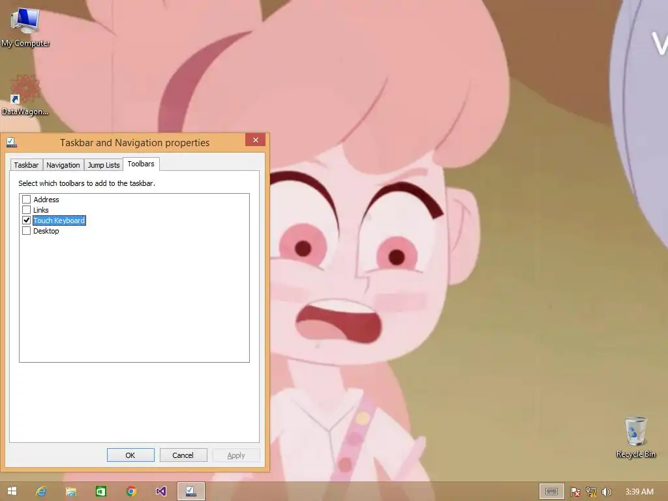Open the green Store taskbar app
This screenshot has height=501, width=668.
click(x=101, y=491)
